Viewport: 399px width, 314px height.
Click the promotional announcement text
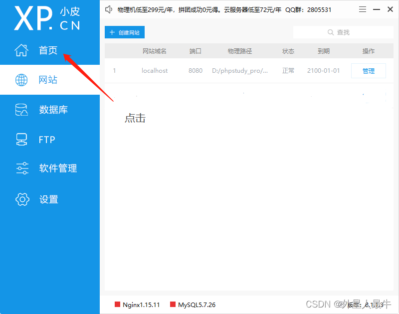click(224, 10)
